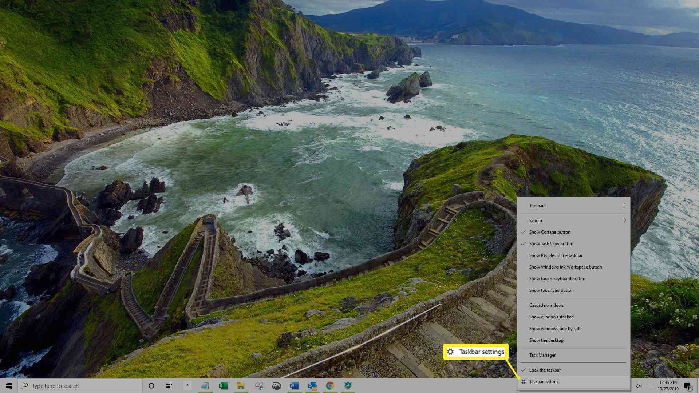Open the notepad-style app on the taskbar

pyautogui.click(x=205, y=386)
